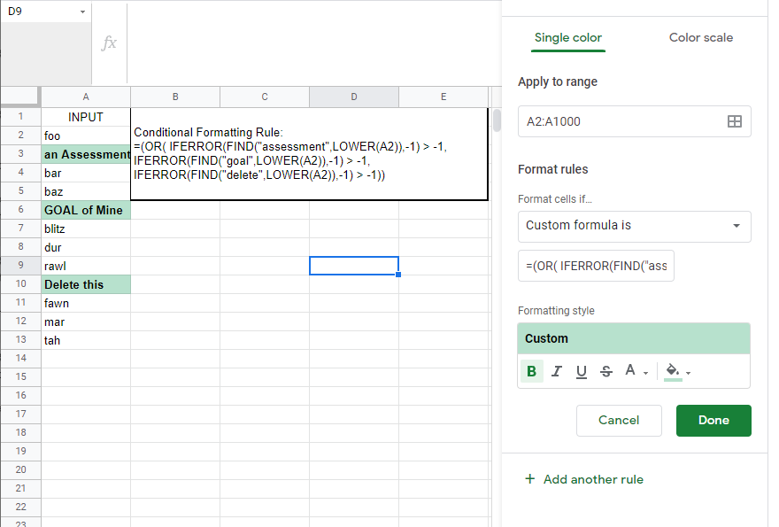Click the cell containing 'rawl'
This screenshot has height=527, width=779.
pos(86,266)
